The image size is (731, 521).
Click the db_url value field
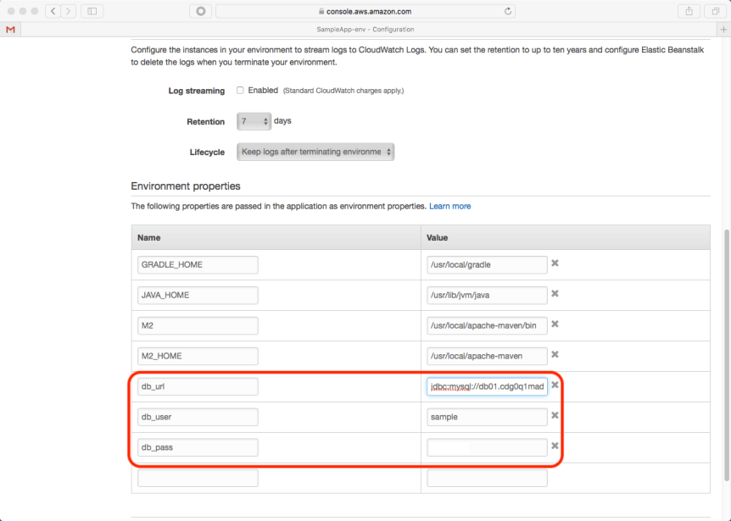[487, 386]
